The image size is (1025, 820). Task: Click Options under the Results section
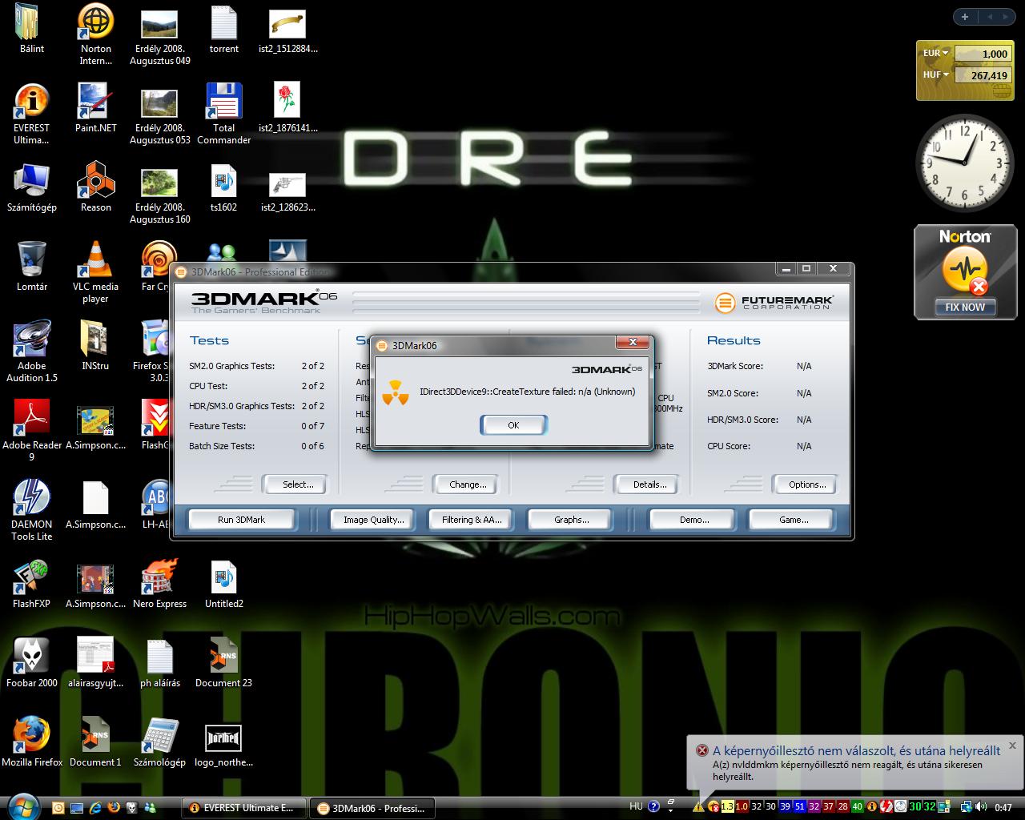(x=806, y=484)
